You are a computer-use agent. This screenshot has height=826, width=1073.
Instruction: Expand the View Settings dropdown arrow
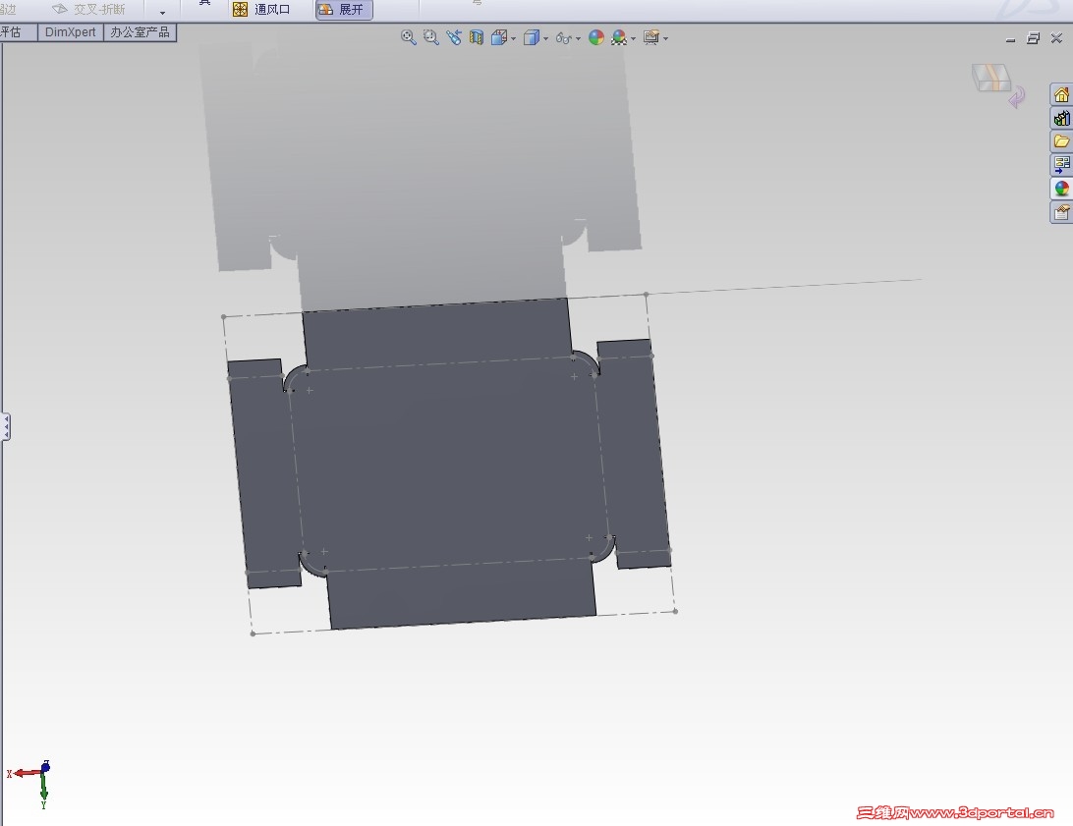pyautogui.click(x=665, y=39)
